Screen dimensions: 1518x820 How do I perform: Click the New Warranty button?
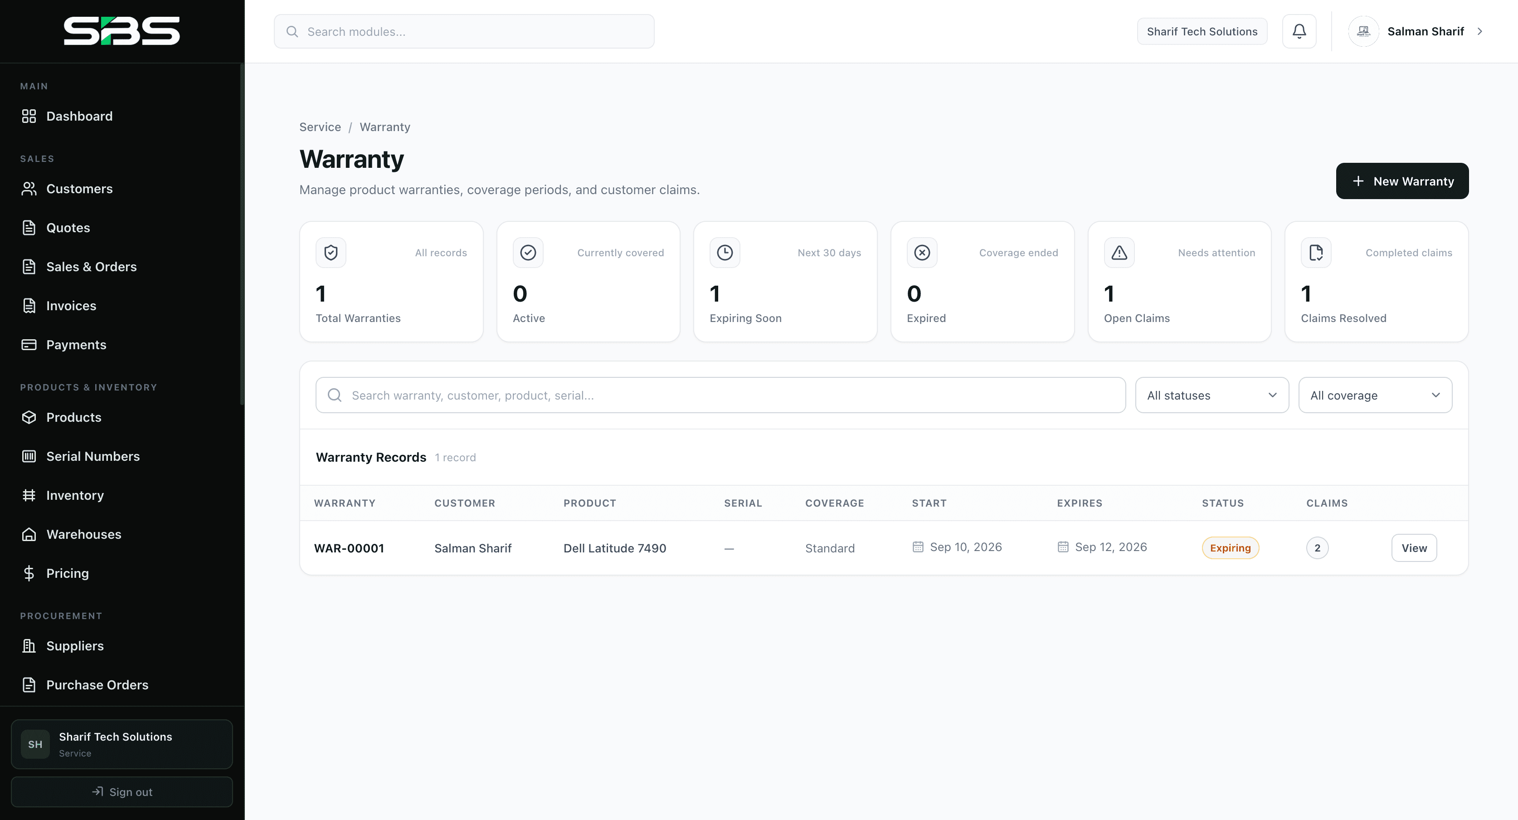[x=1402, y=181]
